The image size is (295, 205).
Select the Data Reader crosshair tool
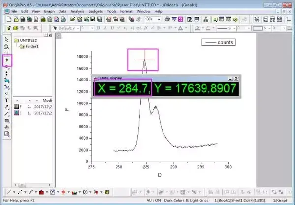click(7, 60)
